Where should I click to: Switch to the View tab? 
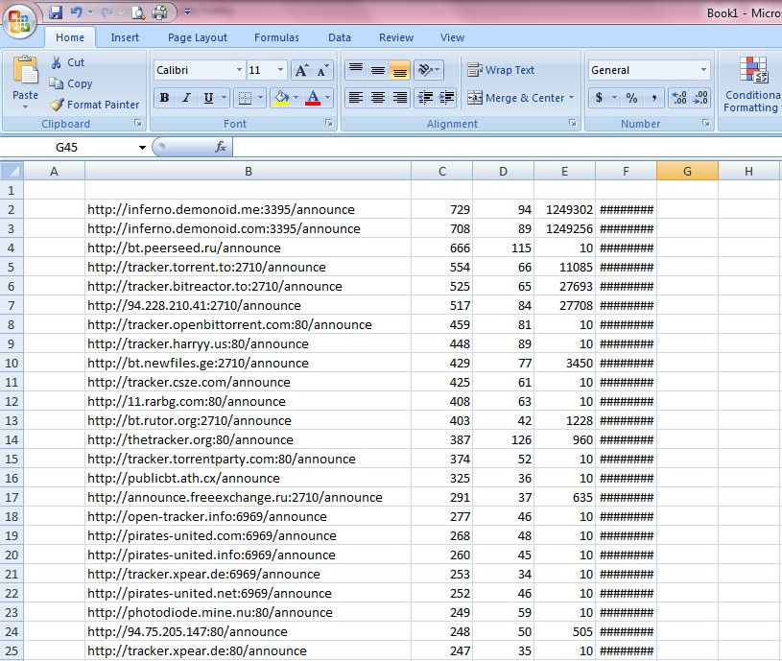(x=452, y=37)
